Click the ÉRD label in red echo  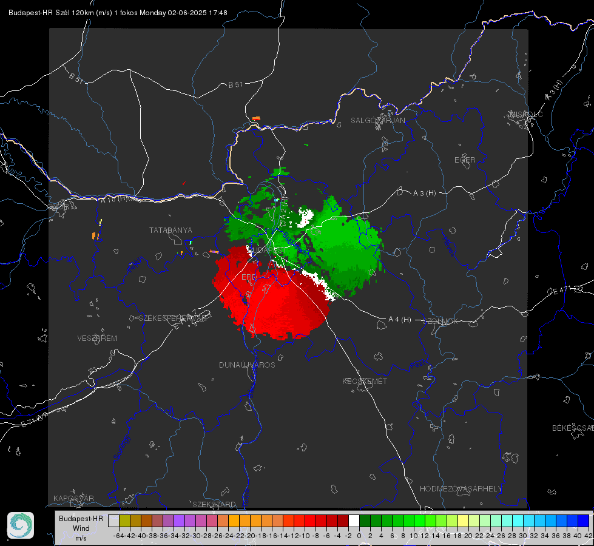(249, 277)
